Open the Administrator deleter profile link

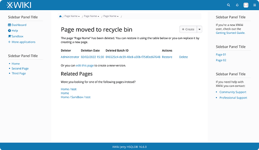tap(70, 57)
